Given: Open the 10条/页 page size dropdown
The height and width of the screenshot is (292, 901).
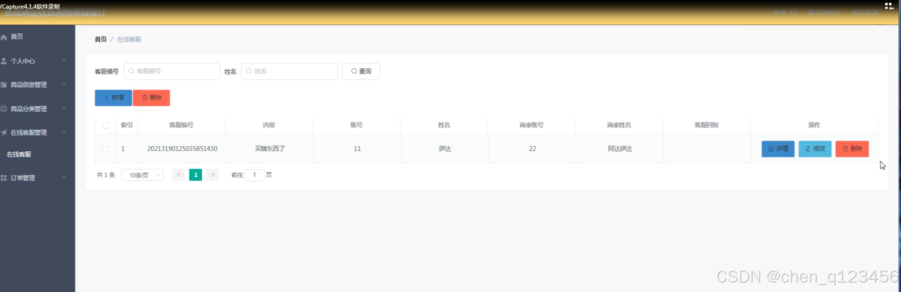Looking at the screenshot, I should pyautogui.click(x=142, y=175).
